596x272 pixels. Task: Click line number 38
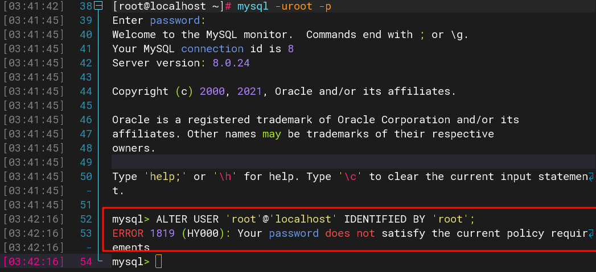(x=87, y=6)
